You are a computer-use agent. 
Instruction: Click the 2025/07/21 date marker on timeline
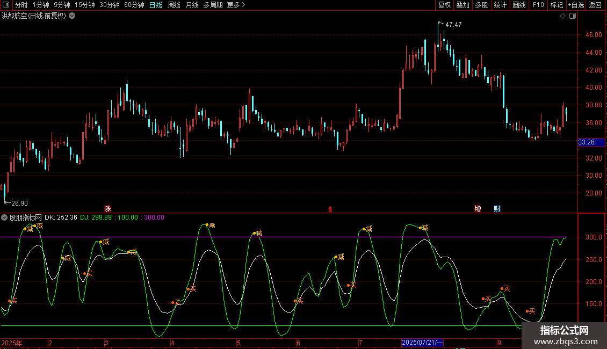point(423,343)
